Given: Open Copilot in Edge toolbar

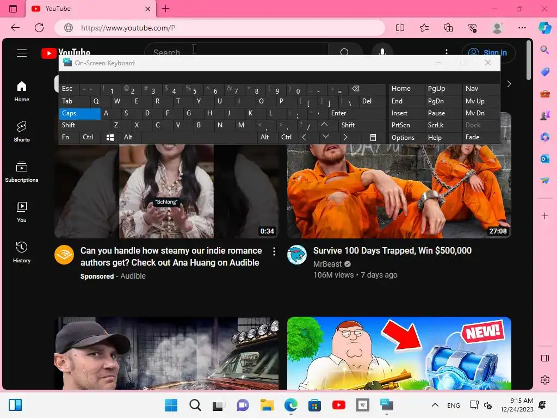Looking at the screenshot, I should point(545,28).
